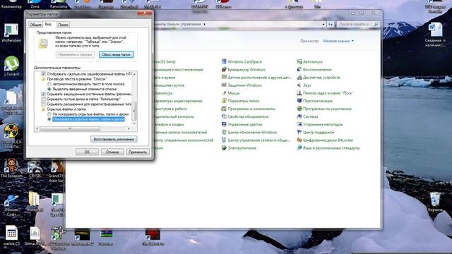
Task: Click the Применить к папкам button
Action: click(76, 54)
